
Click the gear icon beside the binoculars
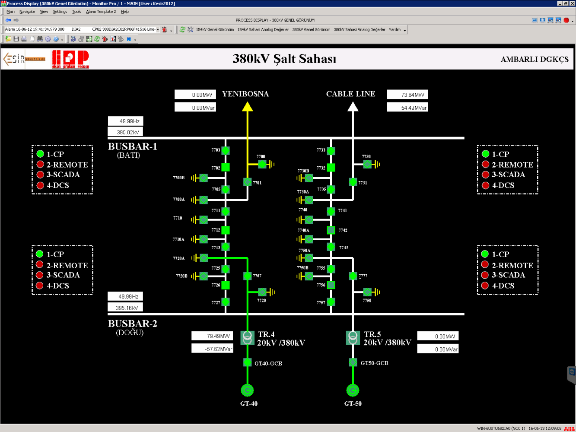tap(48, 39)
